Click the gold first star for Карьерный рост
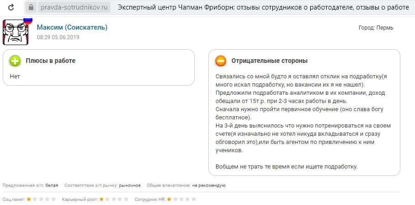Viewport: 415px width, 205px height. click(x=102, y=199)
